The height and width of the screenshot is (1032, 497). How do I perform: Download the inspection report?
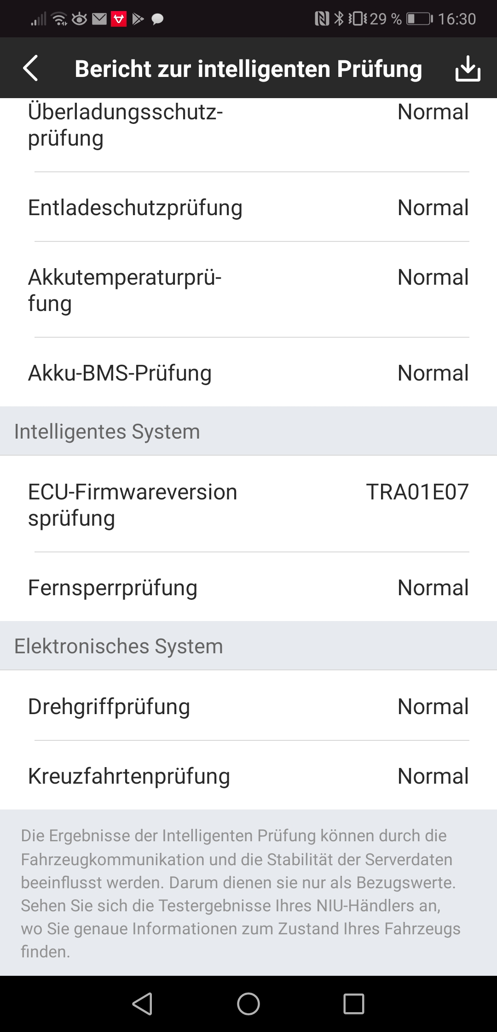[x=468, y=68]
